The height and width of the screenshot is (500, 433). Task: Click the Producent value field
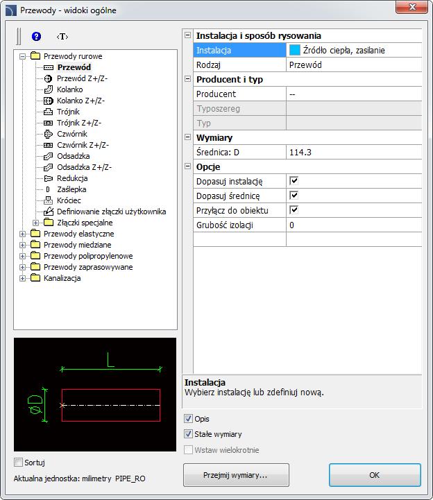coord(354,94)
